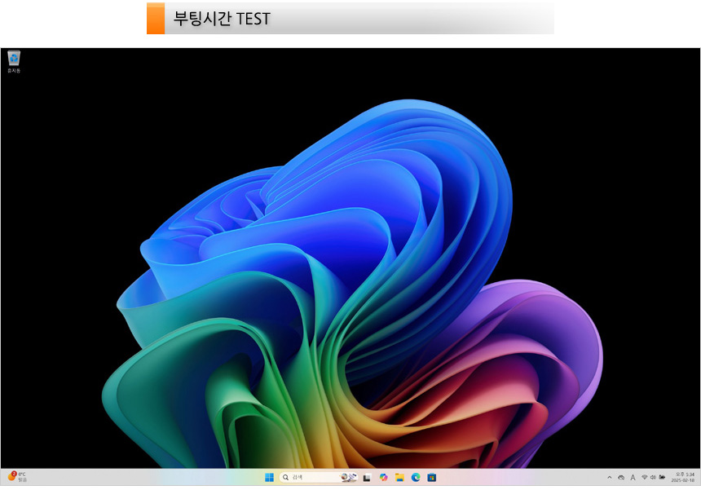Image resolution: width=701 pixels, height=490 pixels.
Task: Expand the hidden system tray icons
Action: point(609,477)
